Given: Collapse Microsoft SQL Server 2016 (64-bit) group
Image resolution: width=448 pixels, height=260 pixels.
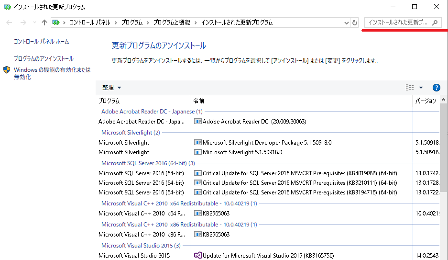Looking at the screenshot, I should 148,163.
